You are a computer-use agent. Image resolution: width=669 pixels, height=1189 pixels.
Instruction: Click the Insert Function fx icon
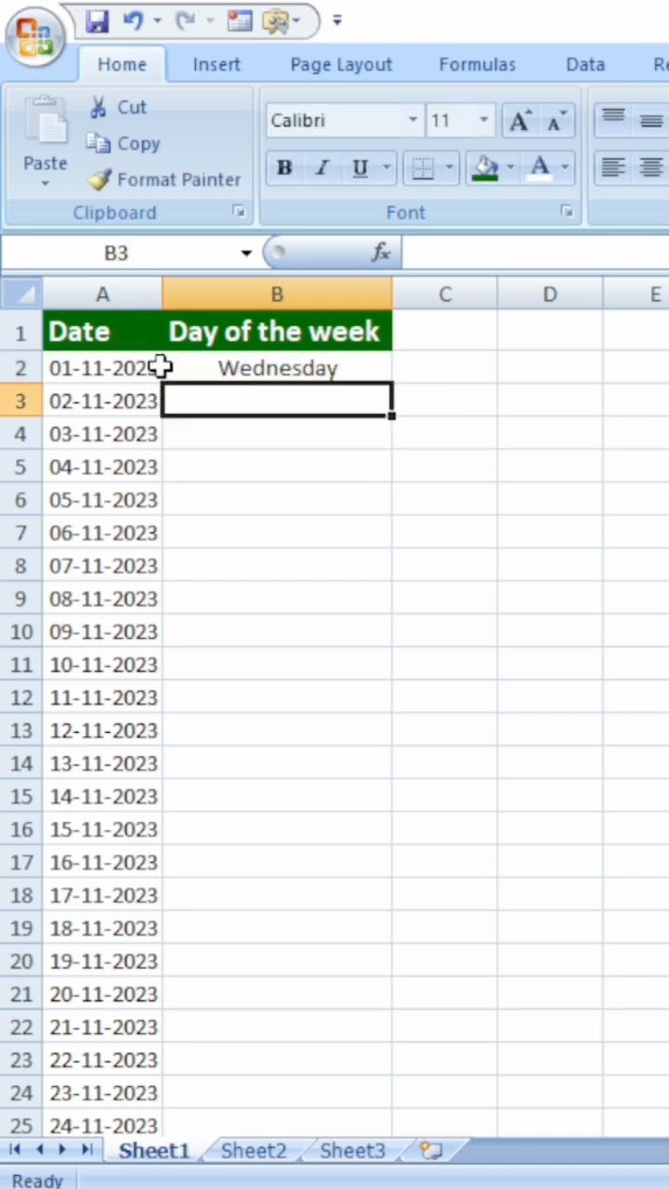(381, 253)
